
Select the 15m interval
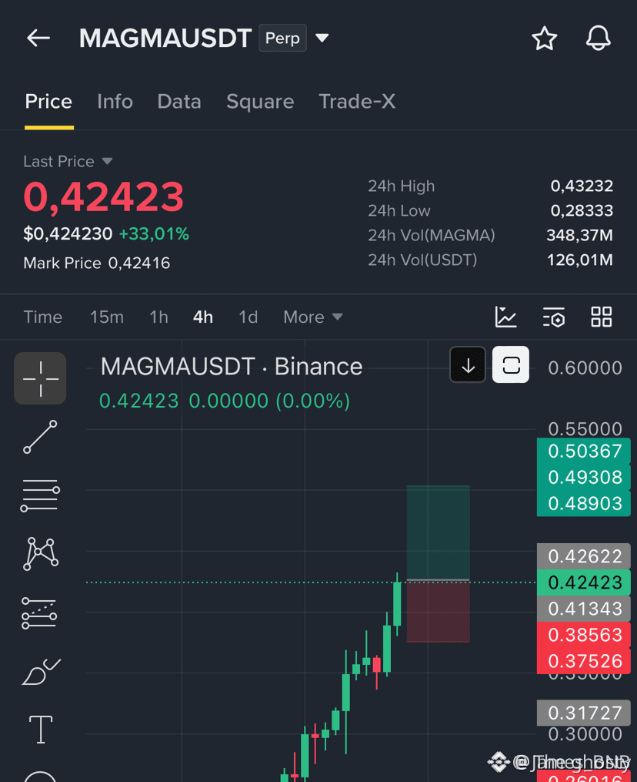[x=107, y=317]
